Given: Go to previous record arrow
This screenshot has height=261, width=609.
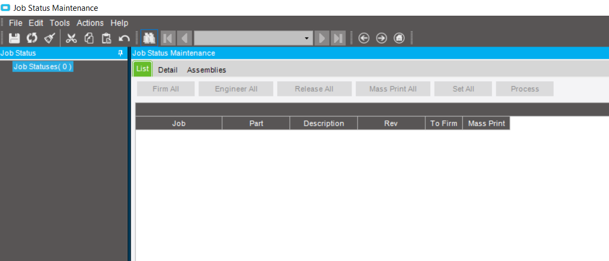Looking at the screenshot, I should 184,38.
